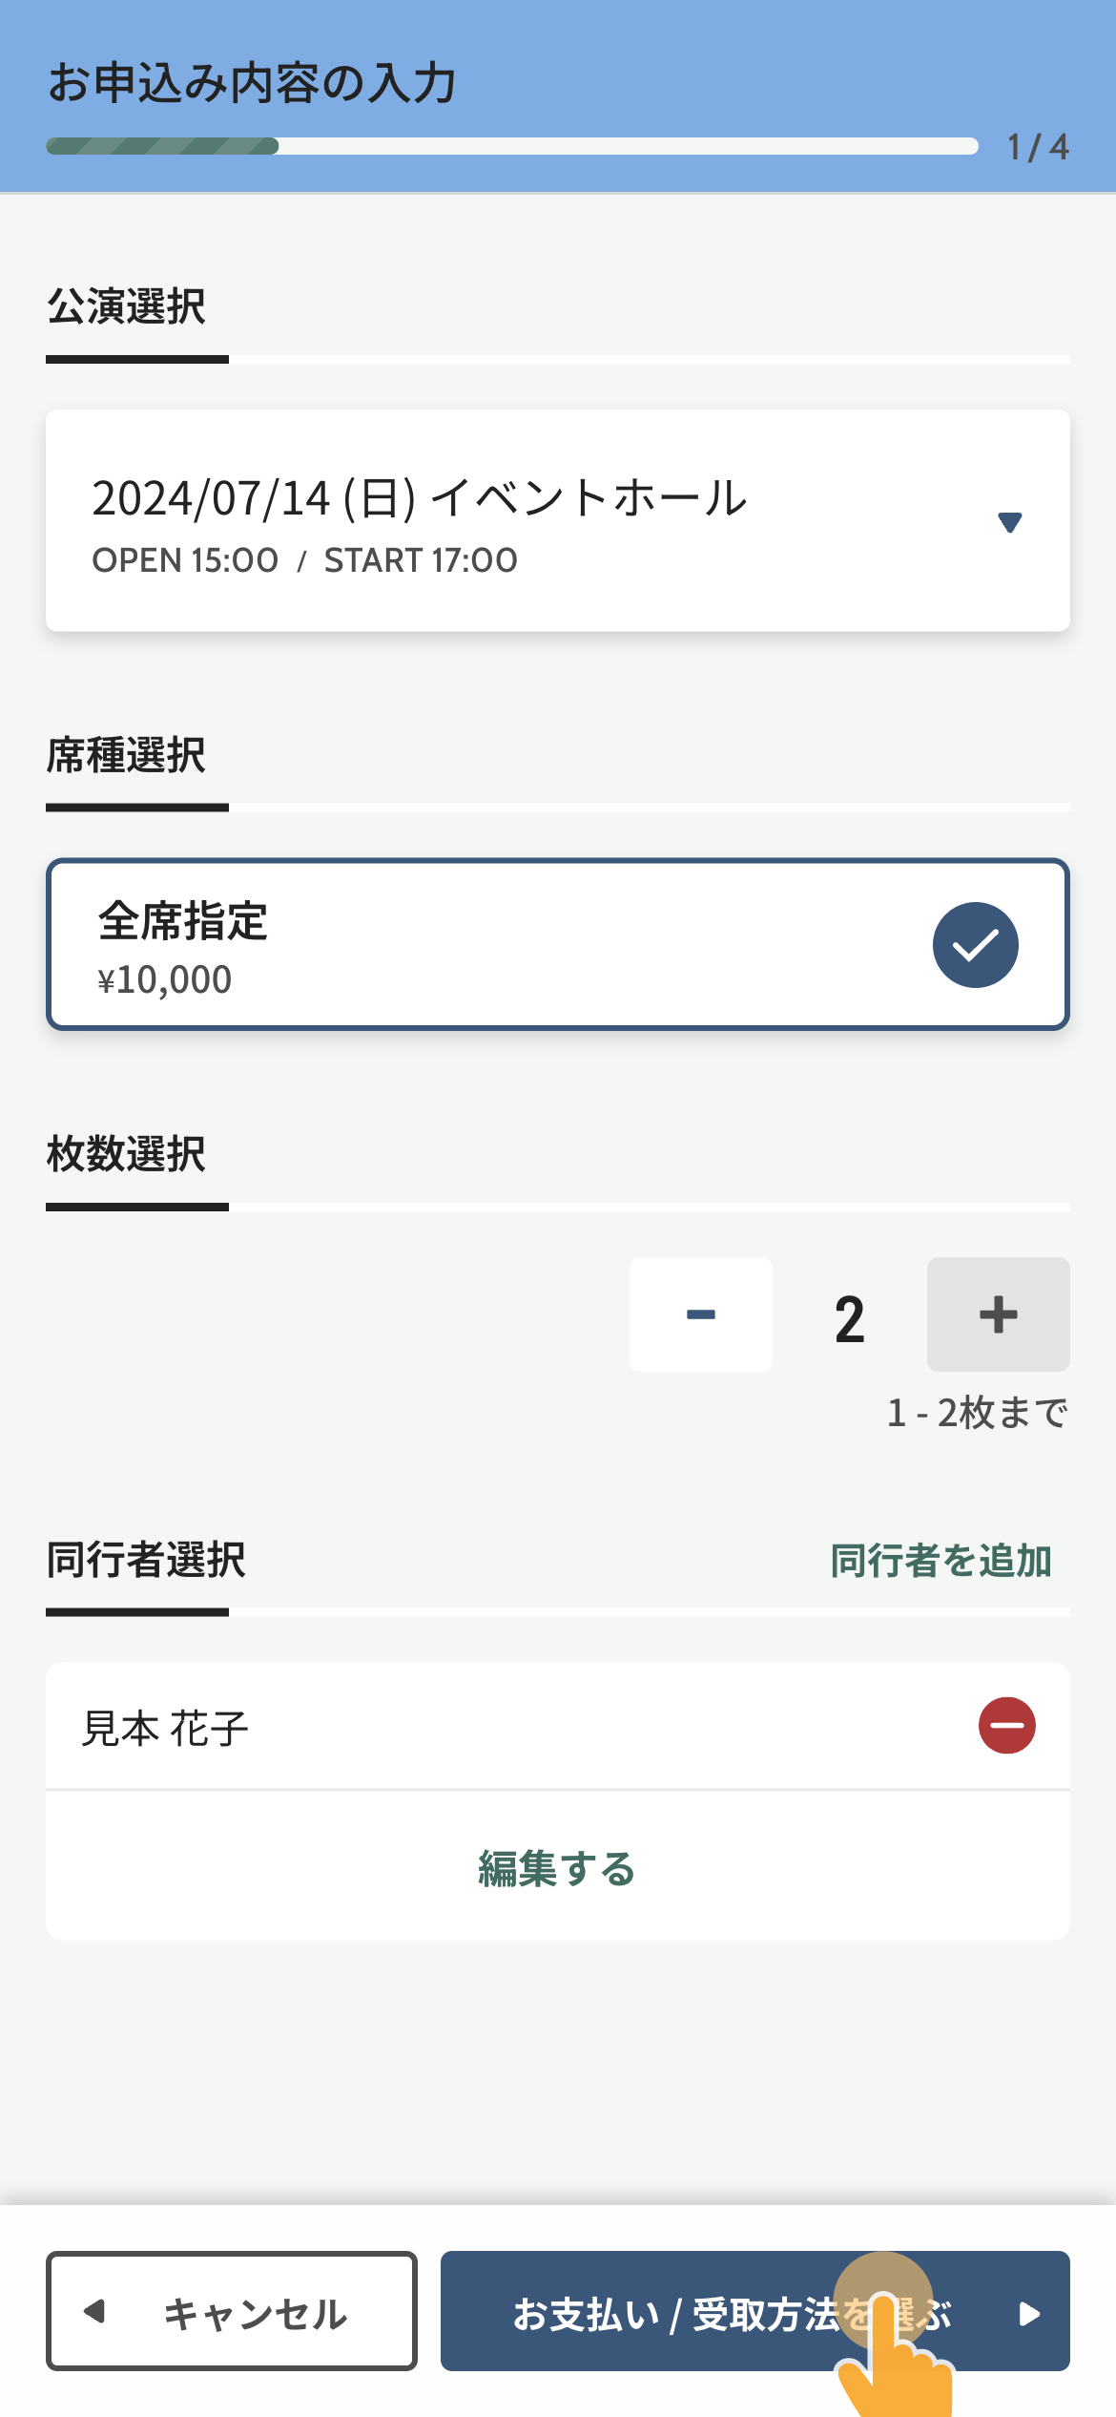
Task: Open the performance date dropdown arrow
Action: (x=1009, y=521)
